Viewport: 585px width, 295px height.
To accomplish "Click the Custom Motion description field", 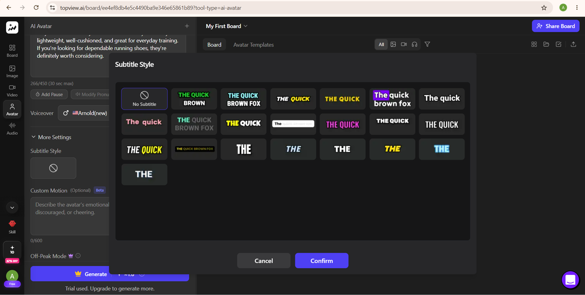I will [x=70, y=216].
